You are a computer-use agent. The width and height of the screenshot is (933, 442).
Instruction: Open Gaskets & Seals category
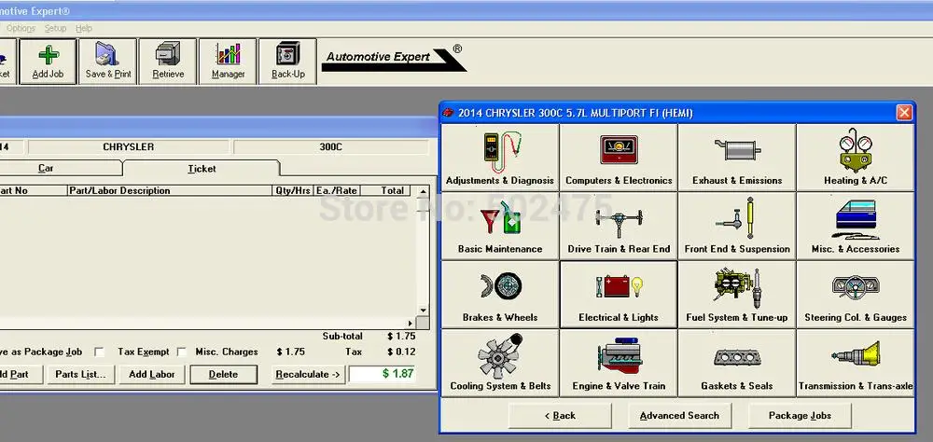pos(737,363)
